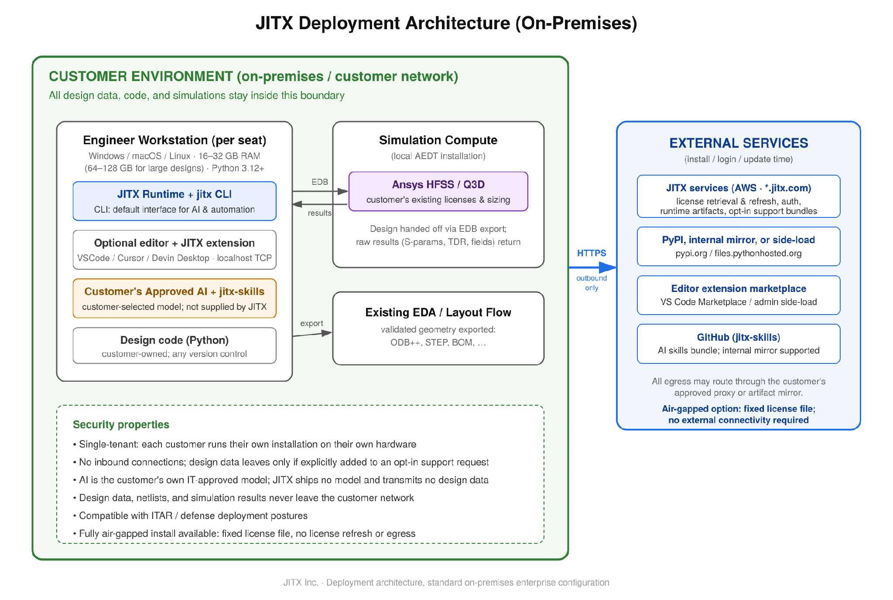This screenshot has height=600, width=893.
Task: Click the JITX Inc. footer caption
Action: click(x=446, y=583)
